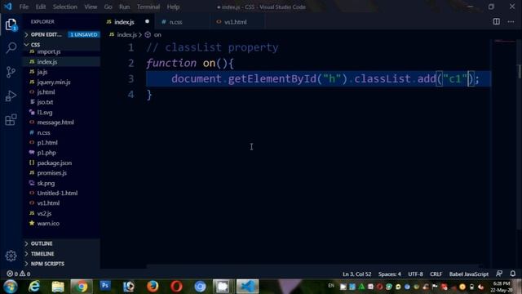The width and height of the screenshot is (522, 294).
Task: Open the Terminal menu
Action: point(148,7)
